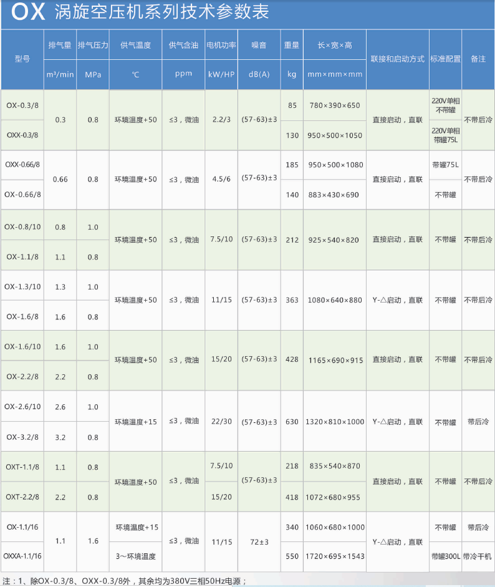Select the 型号 column header
Viewport: 495px width, 587px height.
[x=22, y=59]
